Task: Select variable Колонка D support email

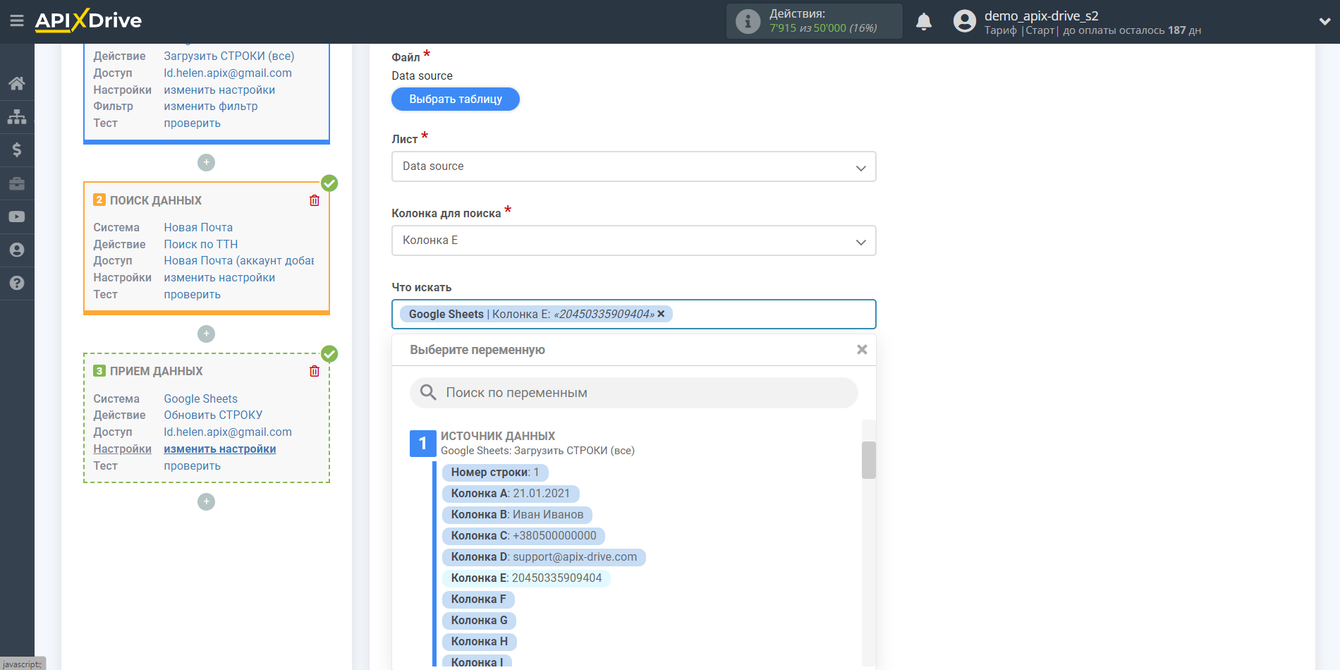Action: tap(544, 557)
